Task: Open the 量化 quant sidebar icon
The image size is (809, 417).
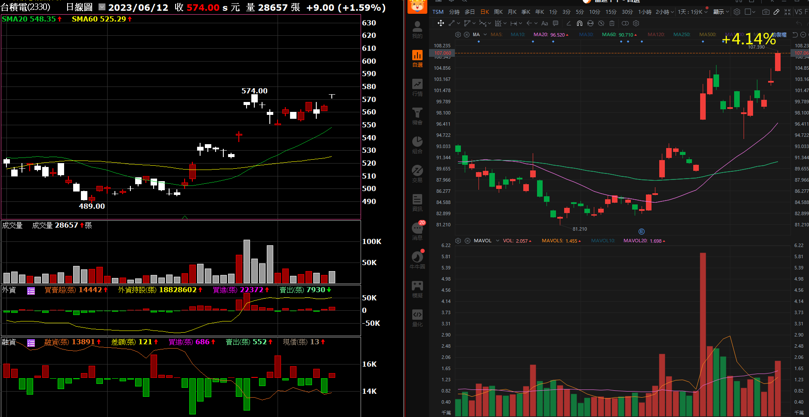Action: pyautogui.click(x=417, y=318)
